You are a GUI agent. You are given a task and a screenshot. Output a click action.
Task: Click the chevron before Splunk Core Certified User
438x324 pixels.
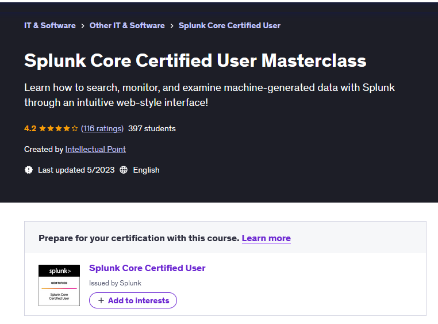click(x=172, y=26)
